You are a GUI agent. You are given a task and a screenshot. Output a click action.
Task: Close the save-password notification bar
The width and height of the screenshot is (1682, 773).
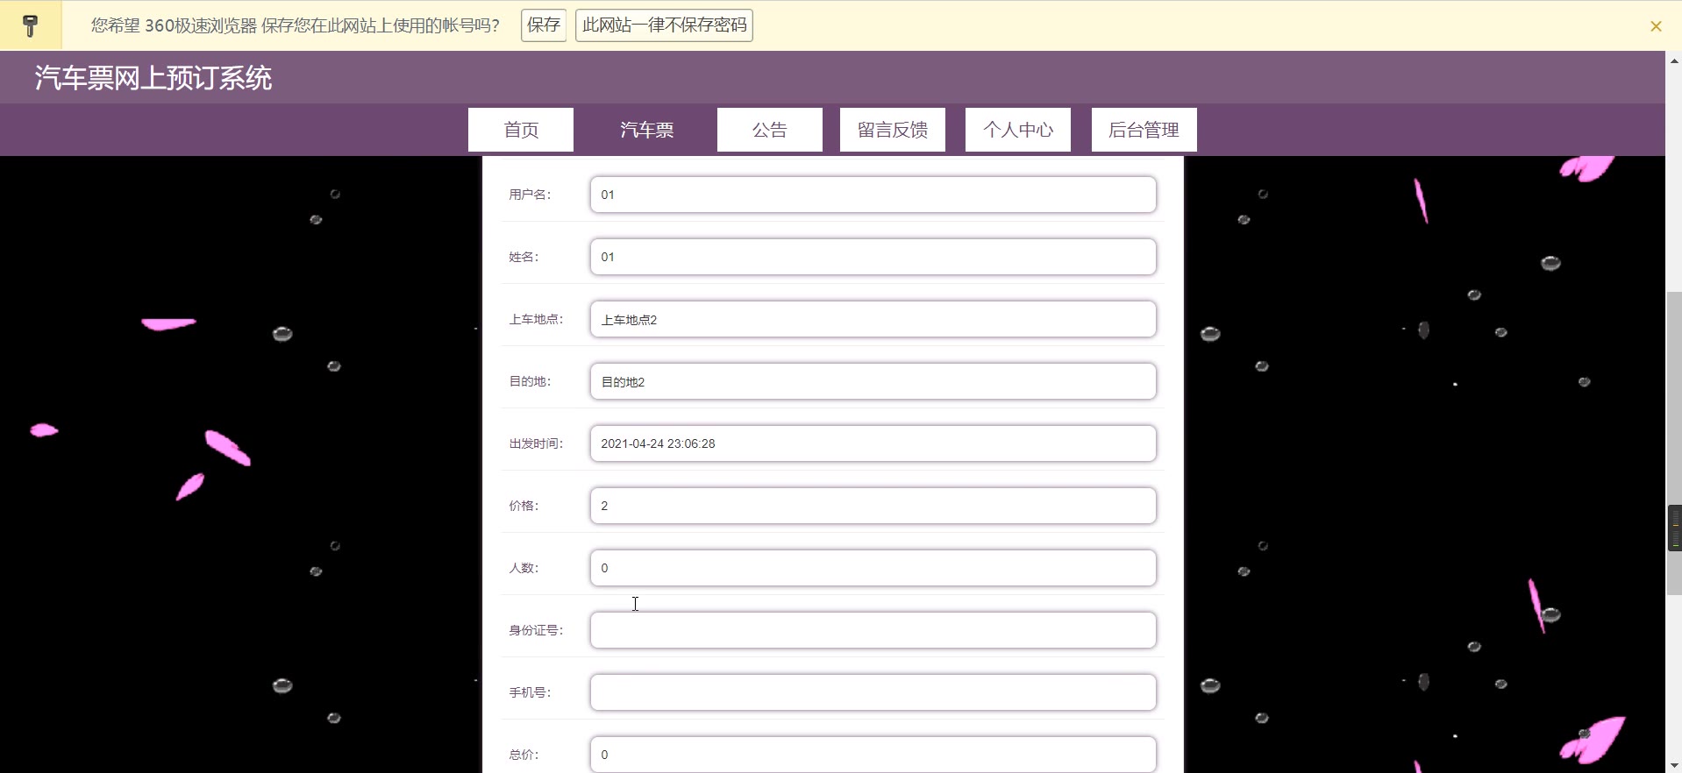[1656, 26]
